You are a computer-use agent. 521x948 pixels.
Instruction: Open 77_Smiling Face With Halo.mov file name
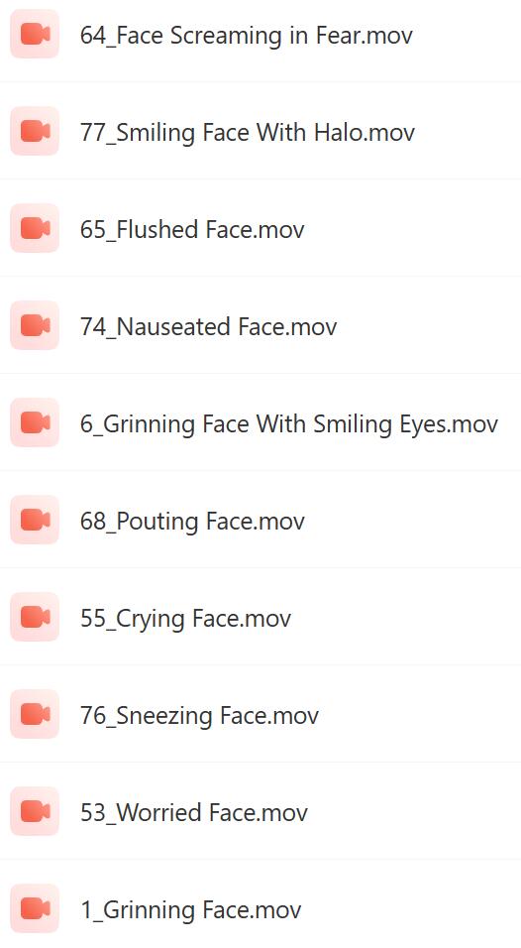tap(248, 133)
